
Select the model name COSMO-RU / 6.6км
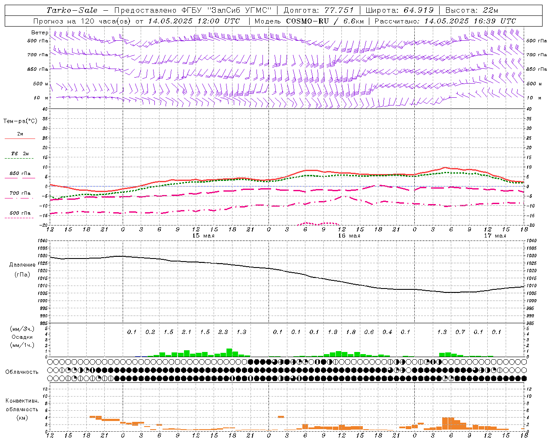(325, 21)
